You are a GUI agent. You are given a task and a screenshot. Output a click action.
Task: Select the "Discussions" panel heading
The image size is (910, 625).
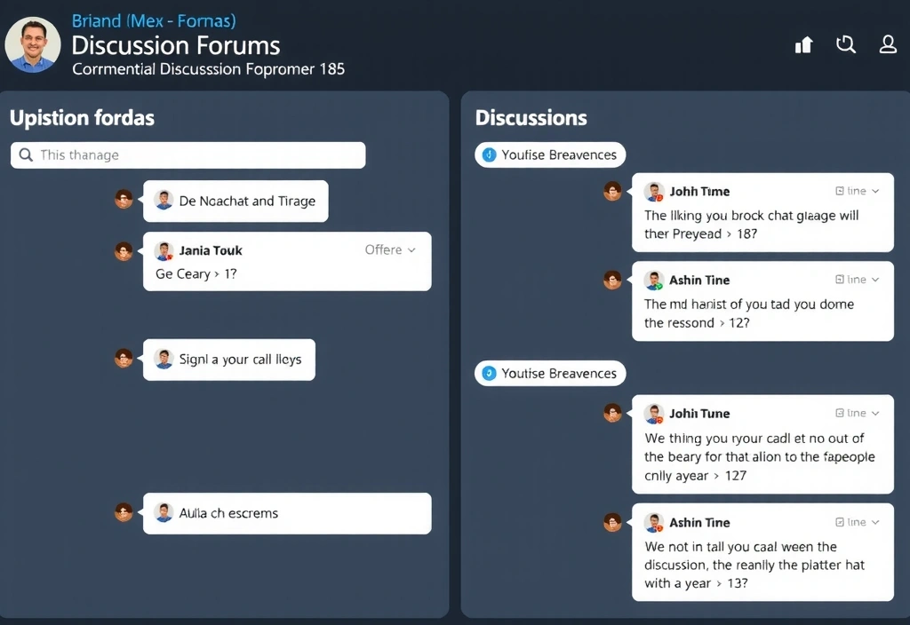click(531, 117)
